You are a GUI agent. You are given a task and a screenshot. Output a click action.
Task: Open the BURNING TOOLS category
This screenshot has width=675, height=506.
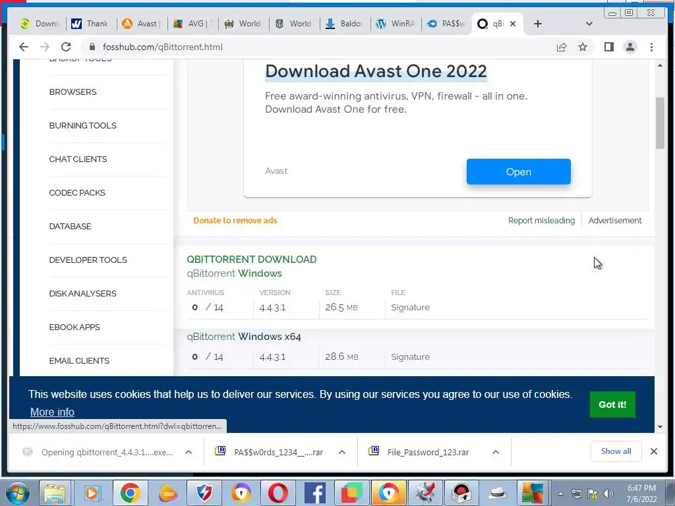click(82, 126)
